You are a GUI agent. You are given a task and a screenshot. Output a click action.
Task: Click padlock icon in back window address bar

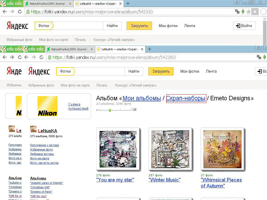[28, 11]
